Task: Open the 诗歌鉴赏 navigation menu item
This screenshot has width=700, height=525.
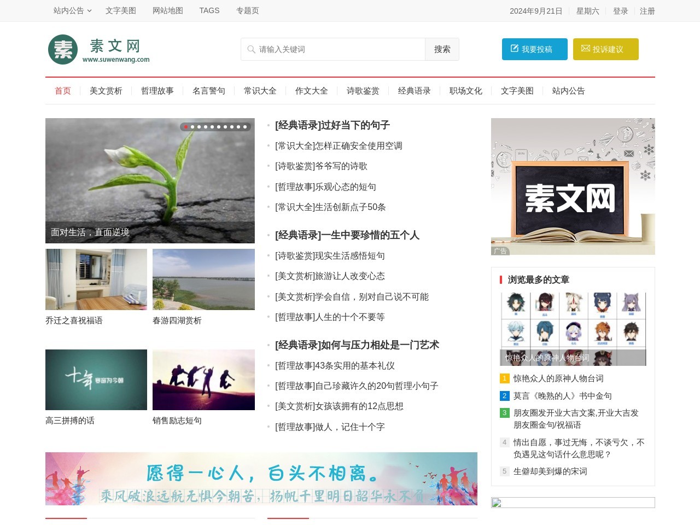Action: coord(362,91)
